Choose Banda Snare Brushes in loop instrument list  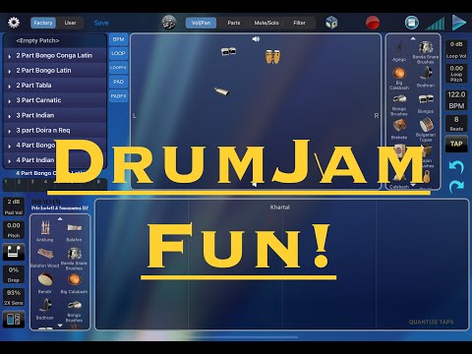[x=426, y=52]
